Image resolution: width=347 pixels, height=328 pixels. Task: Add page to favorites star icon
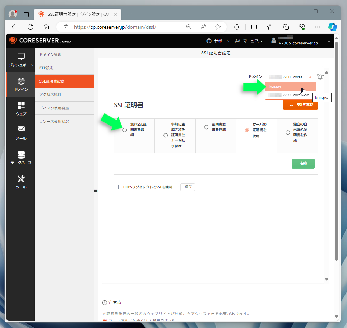tap(218, 27)
